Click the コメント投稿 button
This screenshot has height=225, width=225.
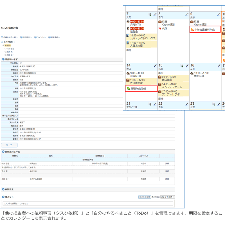145,197
